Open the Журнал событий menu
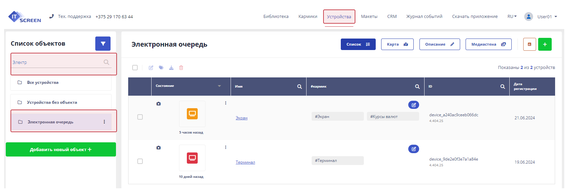Viewport: 569px width, 191px height. (x=424, y=17)
